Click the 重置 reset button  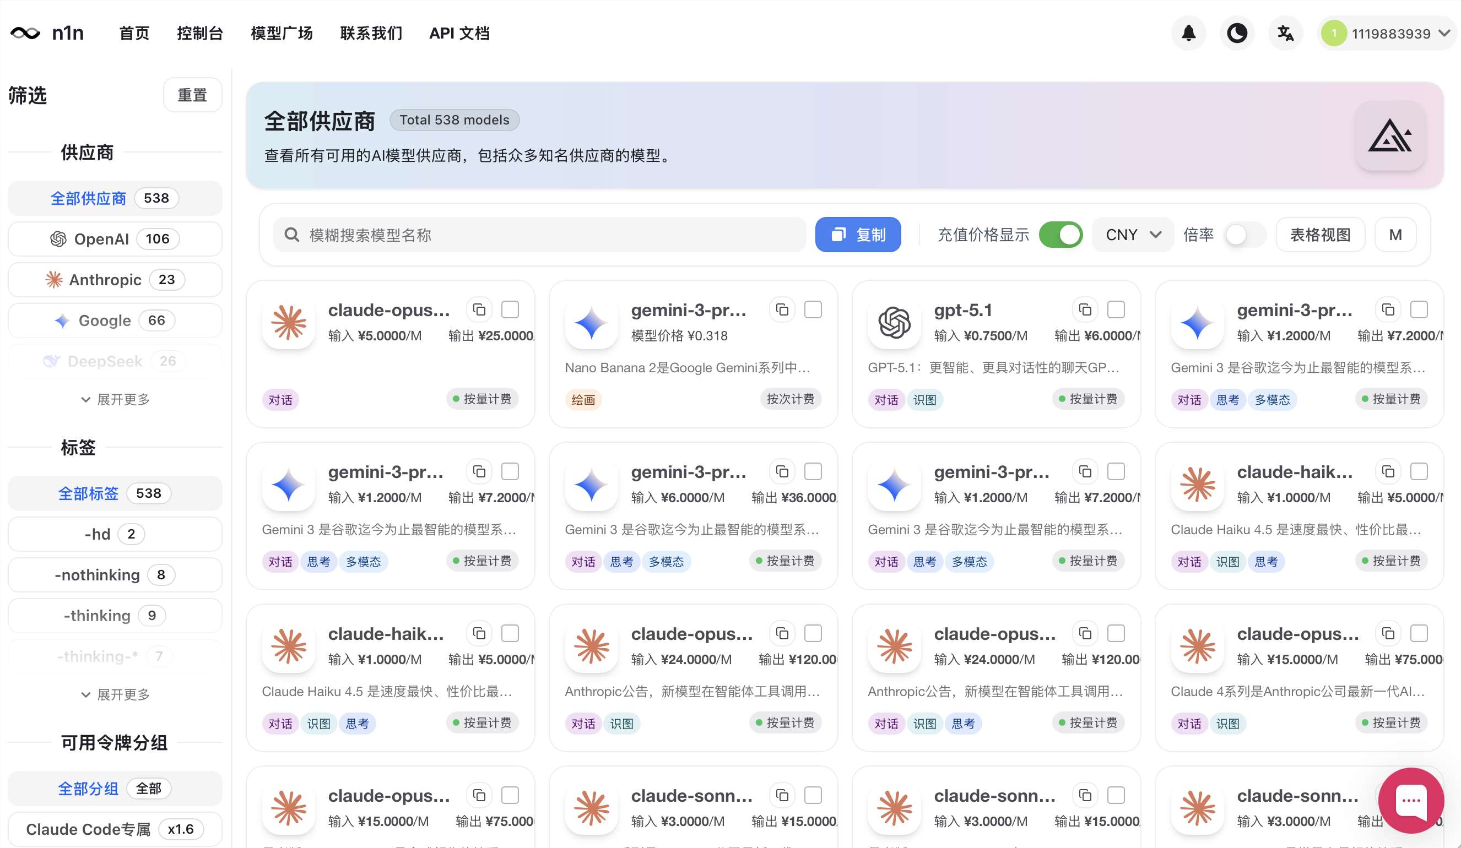[192, 95]
